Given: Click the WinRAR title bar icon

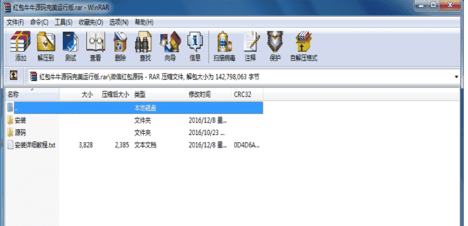Looking at the screenshot, I should coord(7,7).
